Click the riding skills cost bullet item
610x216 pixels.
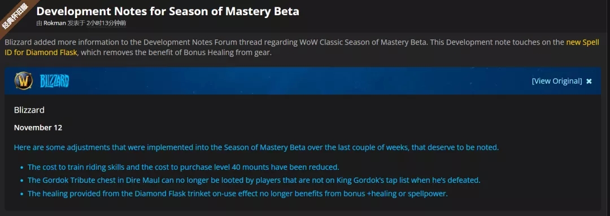point(184,168)
